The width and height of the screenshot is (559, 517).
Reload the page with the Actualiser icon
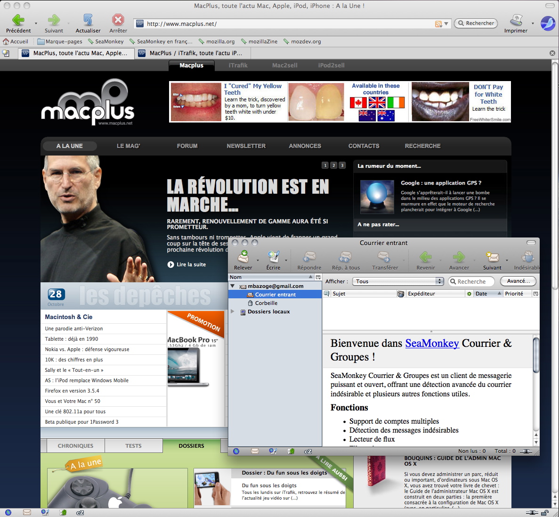tap(88, 20)
